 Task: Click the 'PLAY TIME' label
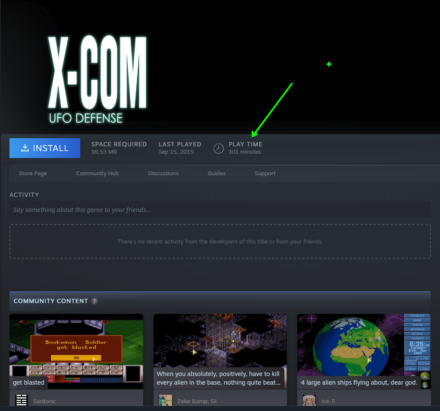pyautogui.click(x=245, y=144)
